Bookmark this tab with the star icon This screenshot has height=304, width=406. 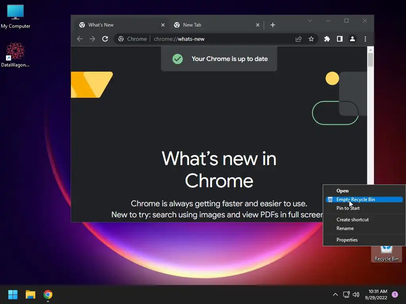tap(311, 39)
